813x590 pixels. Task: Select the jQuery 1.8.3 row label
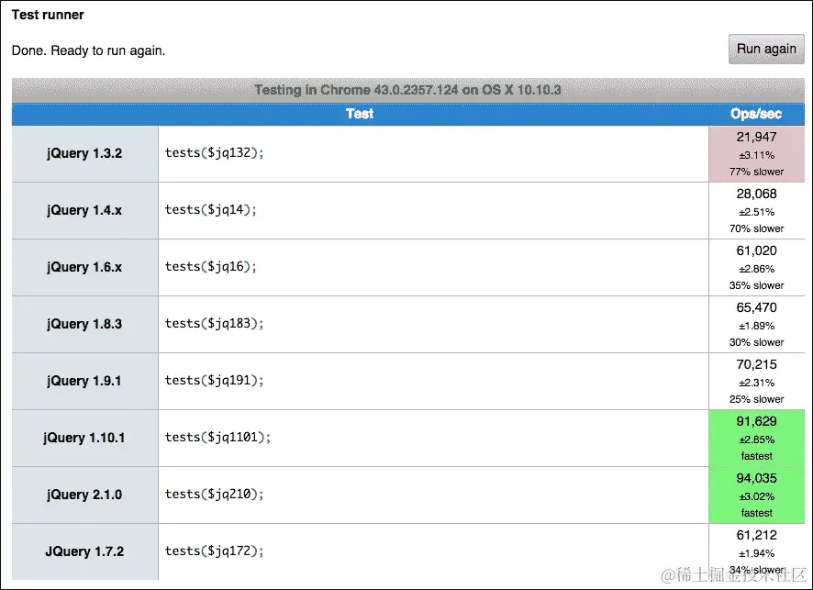pos(84,325)
